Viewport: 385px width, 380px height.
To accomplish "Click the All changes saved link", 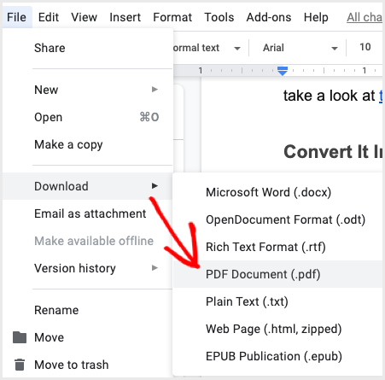I will [365, 17].
